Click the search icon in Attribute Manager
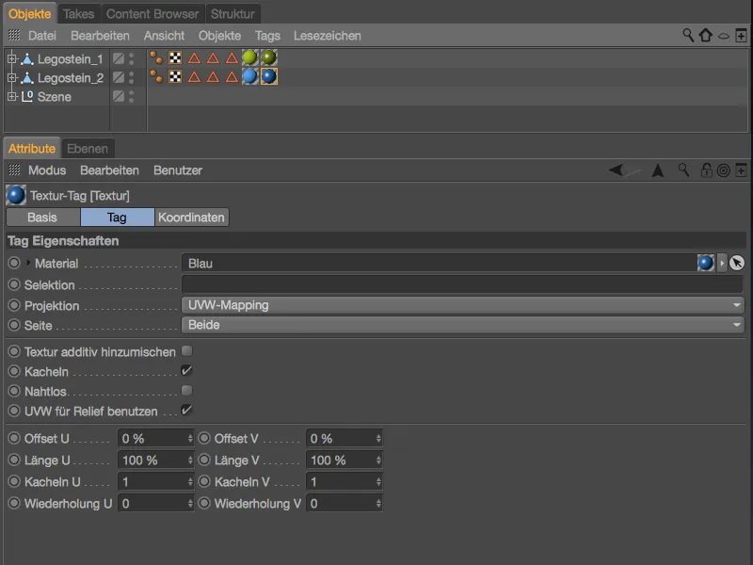Screen dimensions: 753x565 (683, 170)
